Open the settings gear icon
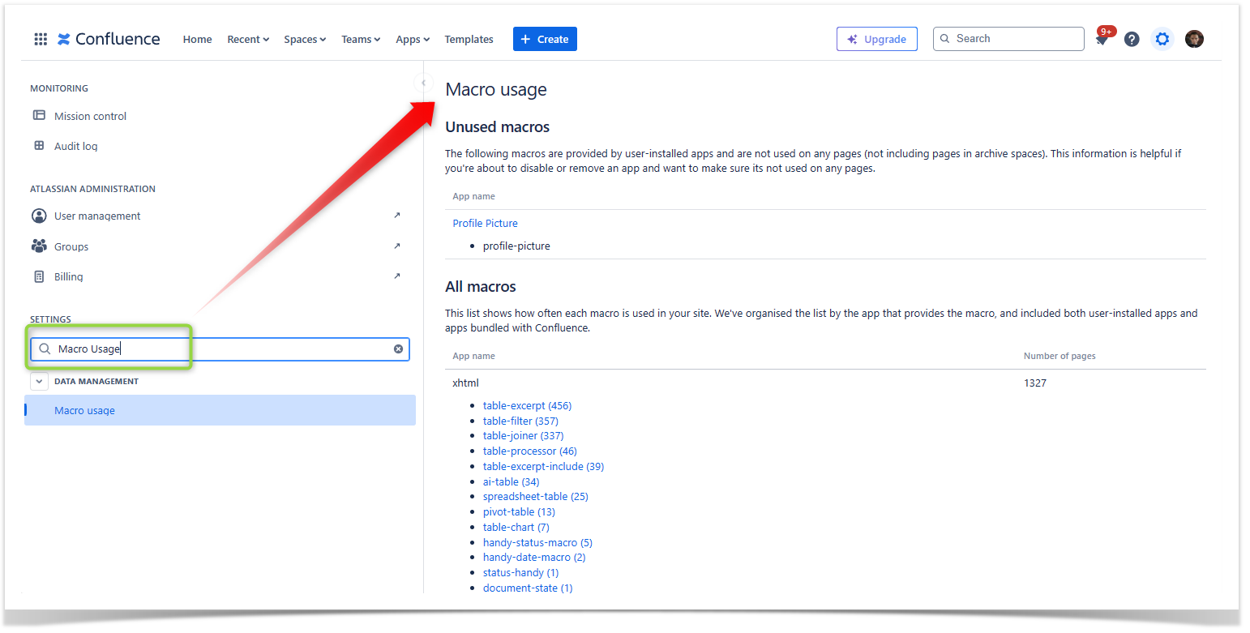This screenshot has height=633, width=1250. pyautogui.click(x=1162, y=39)
